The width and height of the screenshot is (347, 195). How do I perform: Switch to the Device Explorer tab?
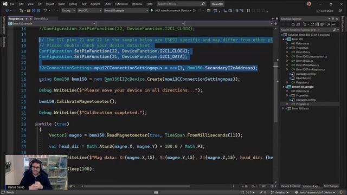click(291, 186)
